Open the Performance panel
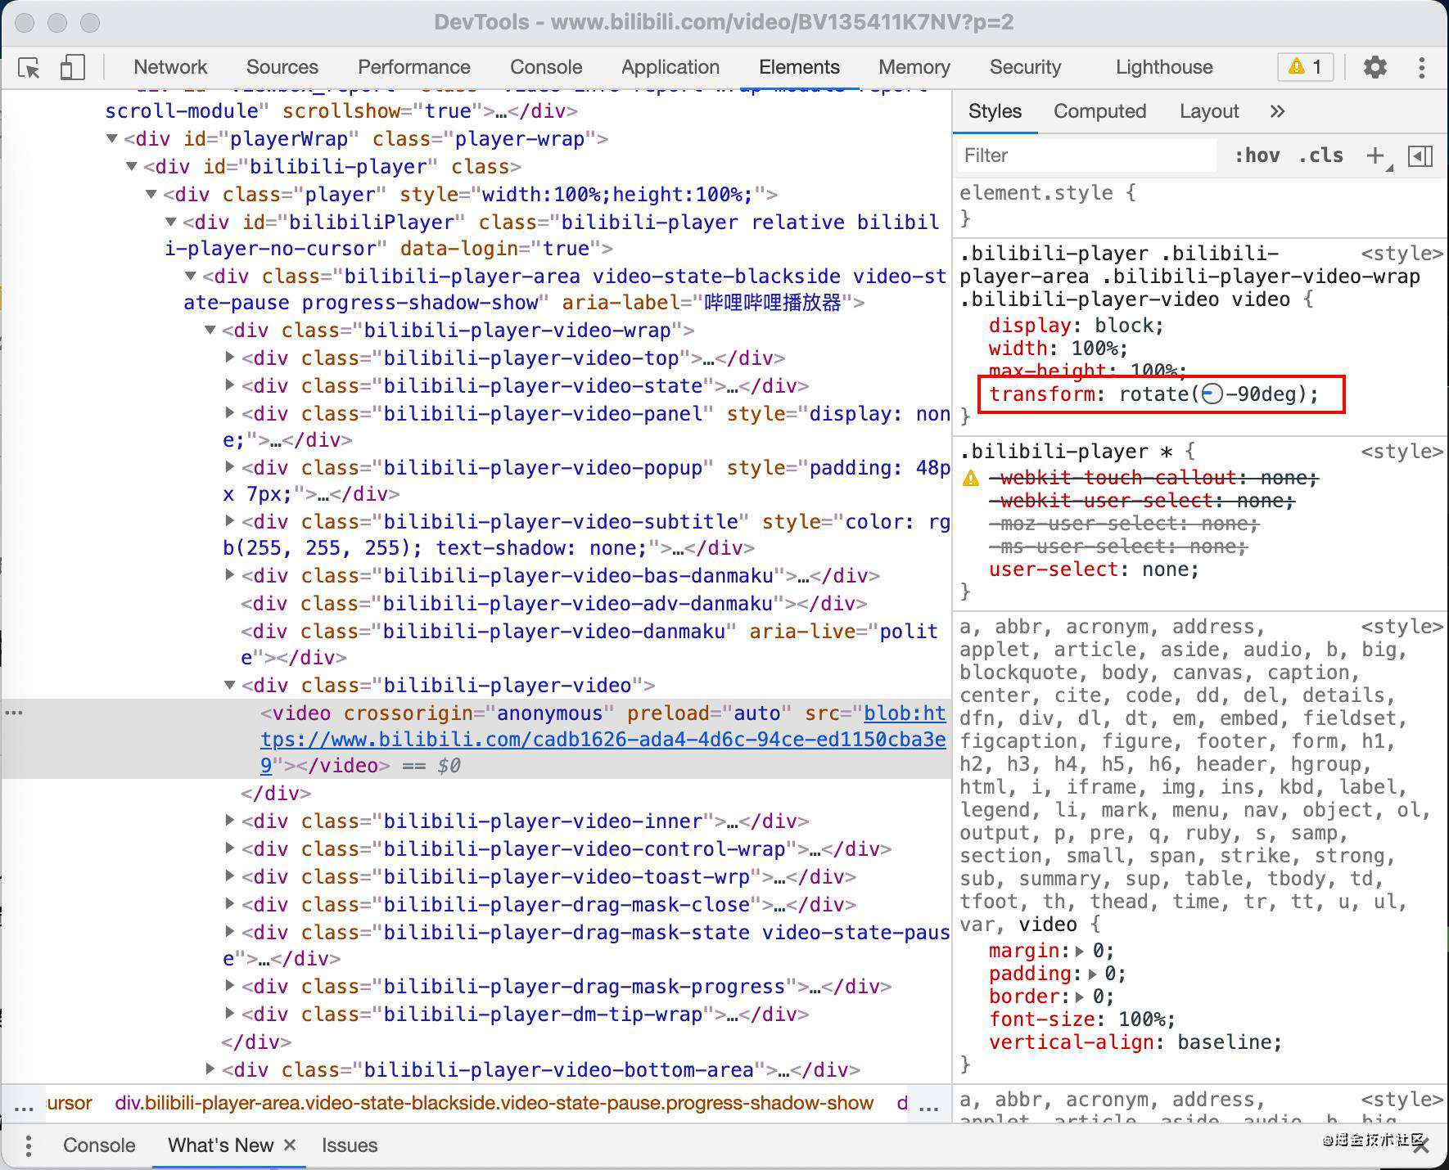This screenshot has width=1449, height=1170. pyautogui.click(x=413, y=67)
